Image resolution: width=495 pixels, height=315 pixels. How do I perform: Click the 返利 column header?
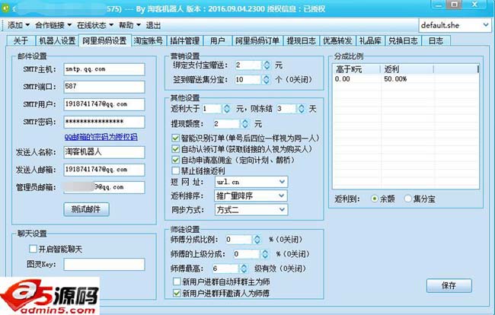407,69
